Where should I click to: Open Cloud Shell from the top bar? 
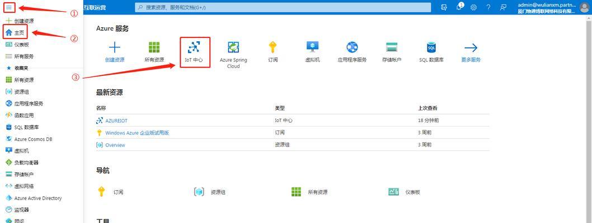(444, 7)
